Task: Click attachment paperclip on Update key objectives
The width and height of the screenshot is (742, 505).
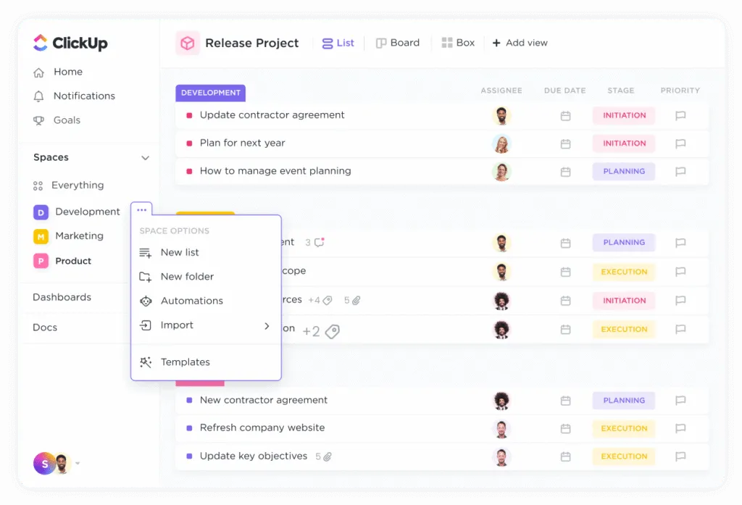Action: tap(328, 456)
